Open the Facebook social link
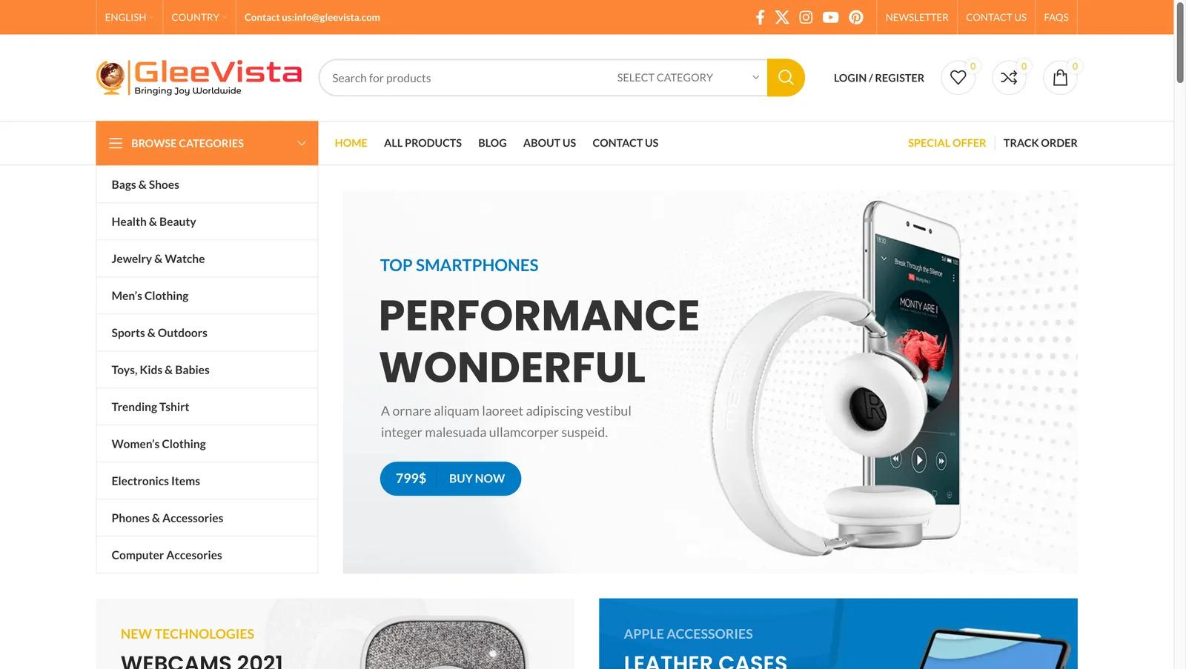This screenshot has height=669, width=1186. pos(760,17)
